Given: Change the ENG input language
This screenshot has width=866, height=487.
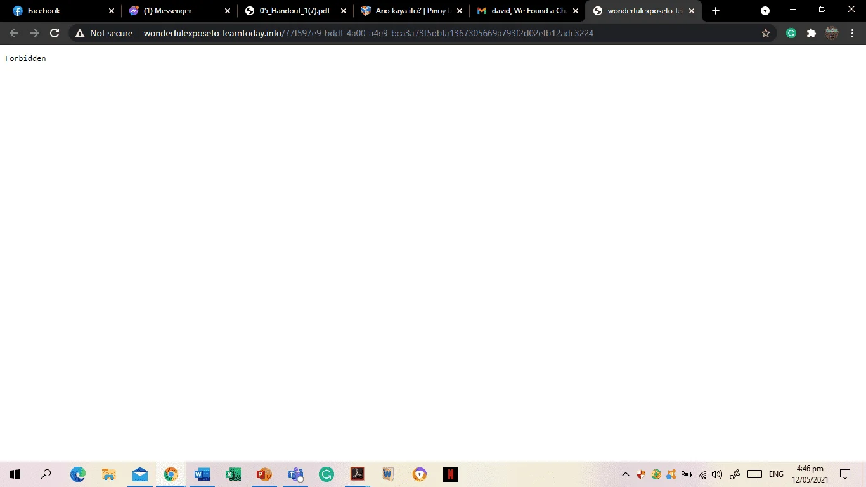Looking at the screenshot, I should (x=776, y=474).
